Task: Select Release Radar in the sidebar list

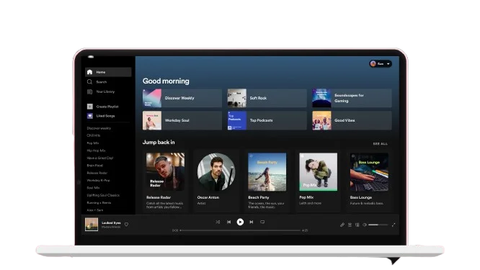Action: tap(97, 173)
